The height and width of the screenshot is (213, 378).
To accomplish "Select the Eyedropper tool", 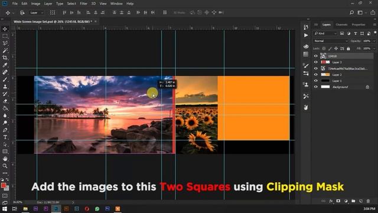I will click(x=5, y=65).
